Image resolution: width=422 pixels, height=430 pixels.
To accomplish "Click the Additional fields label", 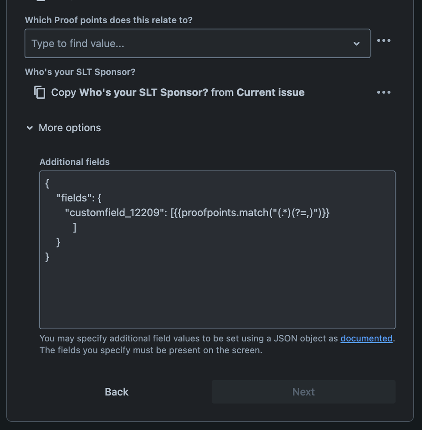I will (x=74, y=162).
